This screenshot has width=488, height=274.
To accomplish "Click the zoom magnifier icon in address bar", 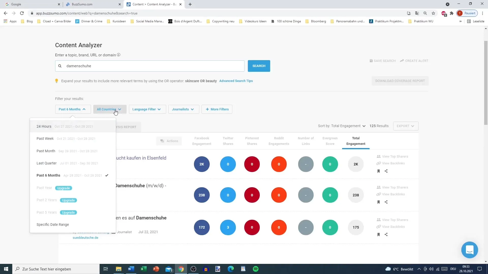I will coord(425,13).
